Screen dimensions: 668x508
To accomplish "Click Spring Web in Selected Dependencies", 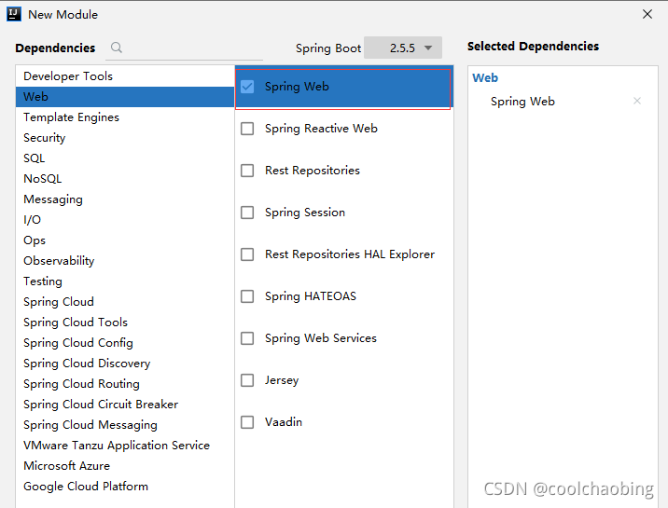I will tap(522, 102).
